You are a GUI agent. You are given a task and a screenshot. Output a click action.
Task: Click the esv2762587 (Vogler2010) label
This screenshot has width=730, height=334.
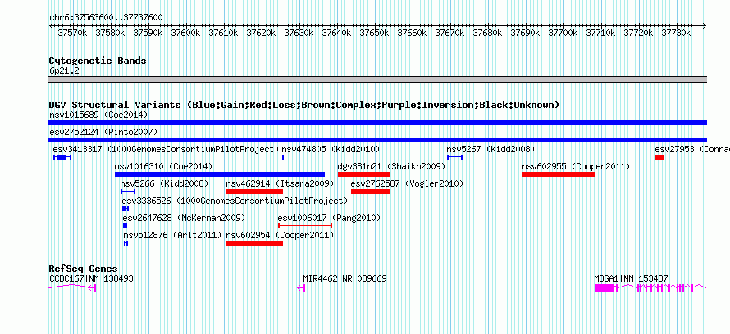pyautogui.click(x=408, y=183)
